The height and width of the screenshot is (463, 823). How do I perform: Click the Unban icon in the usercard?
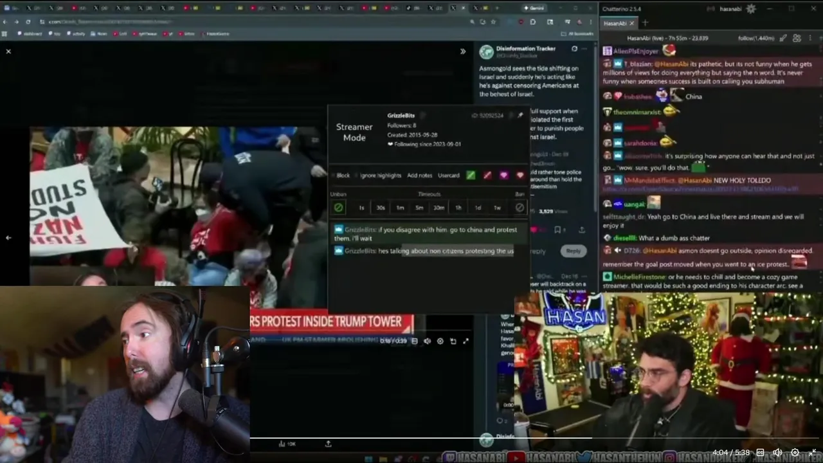click(x=338, y=207)
